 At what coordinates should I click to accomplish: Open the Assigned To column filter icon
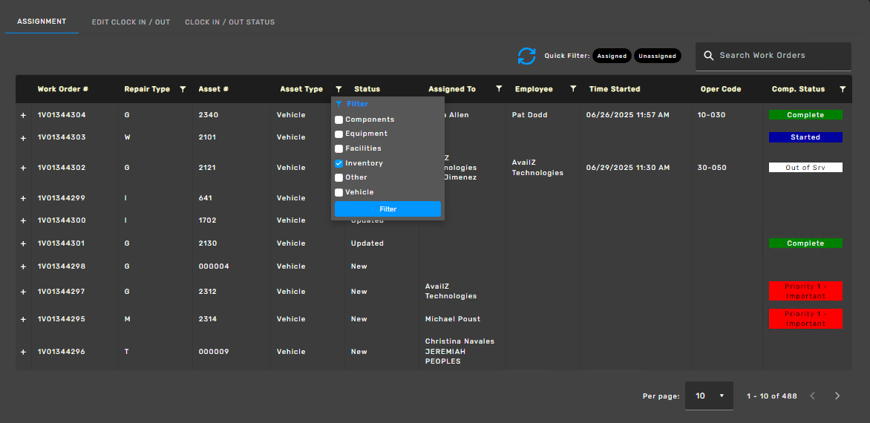point(498,89)
